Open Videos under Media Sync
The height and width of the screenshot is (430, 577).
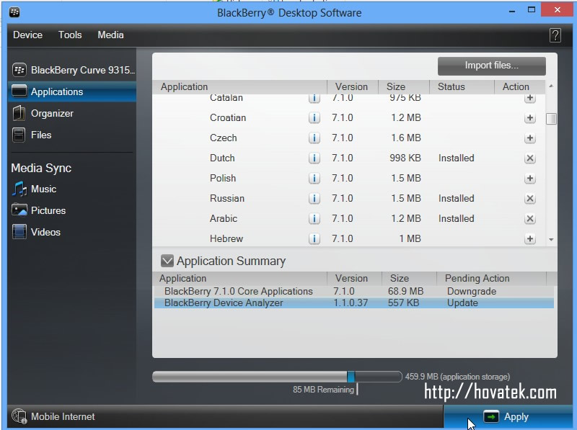click(x=35, y=232)
